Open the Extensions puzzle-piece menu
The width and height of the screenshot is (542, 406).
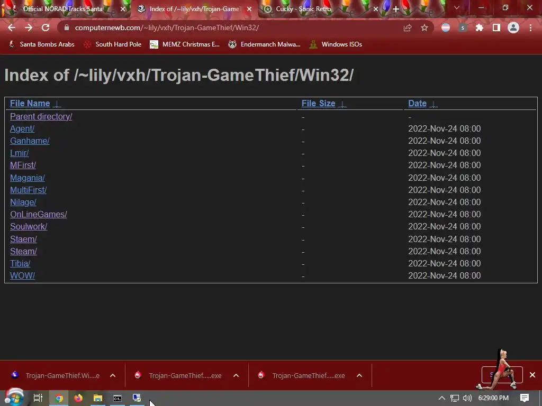coord(480,27)
